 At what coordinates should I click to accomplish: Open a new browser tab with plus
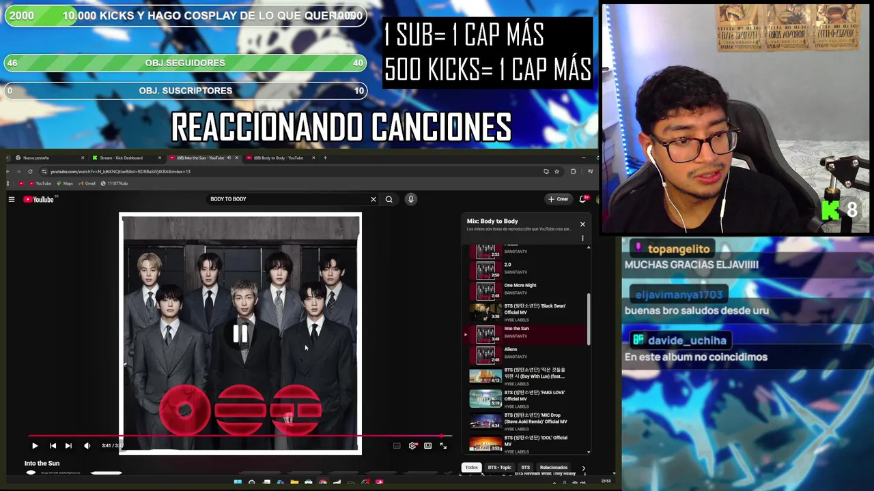click(x=325, y=158)
